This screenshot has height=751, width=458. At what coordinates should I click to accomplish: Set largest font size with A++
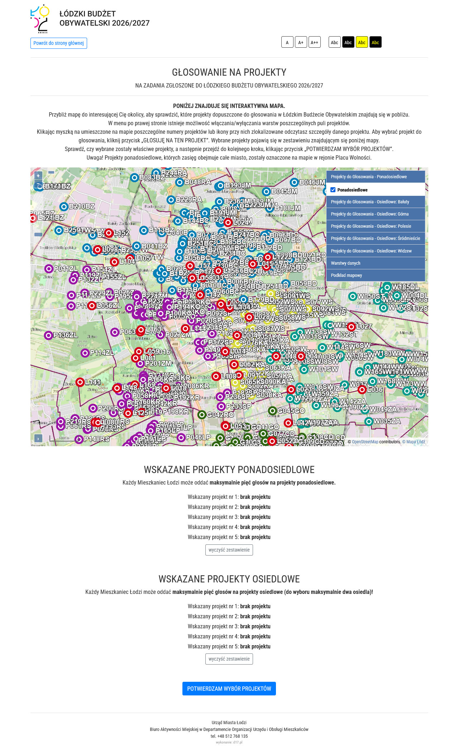coord(315,42)
